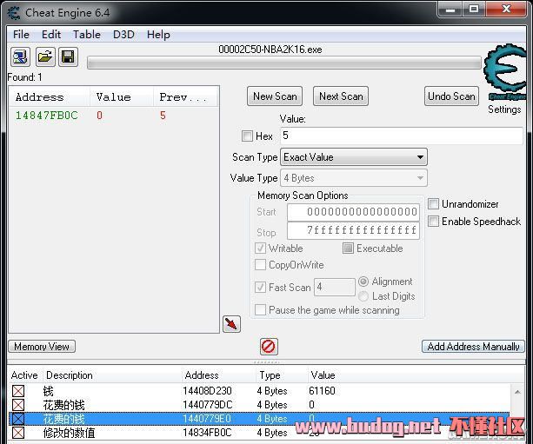Click the Next Scan button

point(341,96)
